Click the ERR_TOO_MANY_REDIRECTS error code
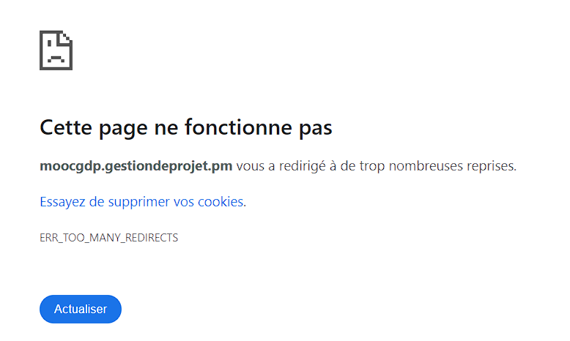The image size is (570, 341). click(x=108, y=238)
